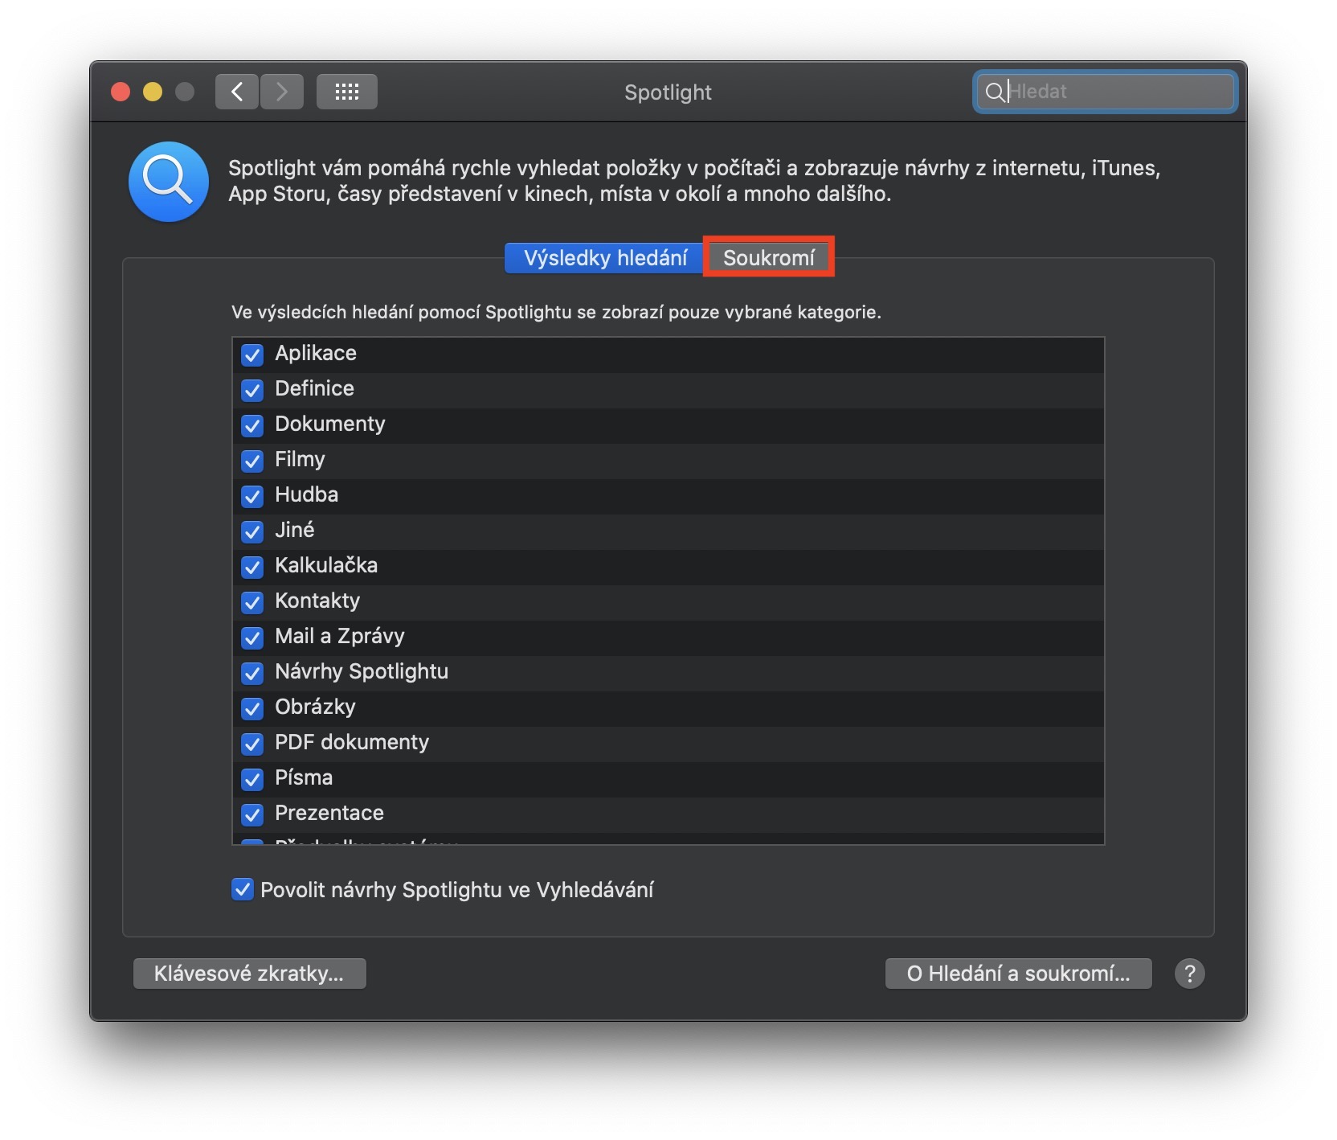Toggle the Hudba checkbox

[252, 496]
